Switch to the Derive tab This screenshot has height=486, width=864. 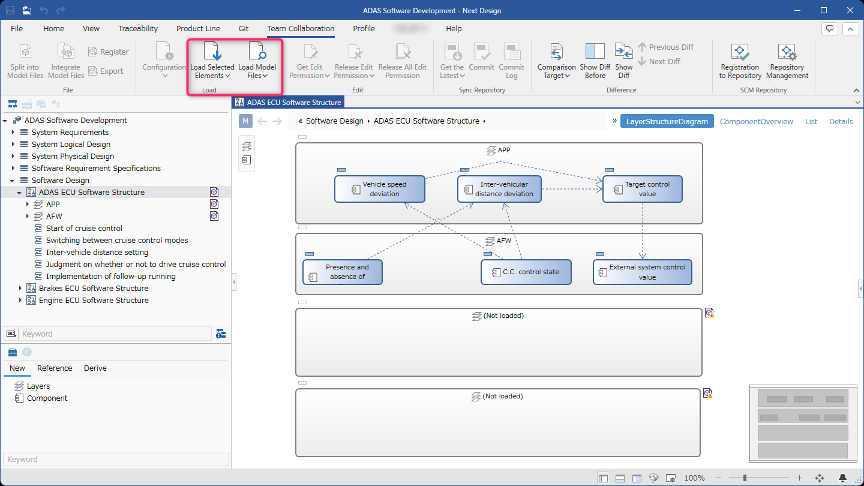pyautogui.click(x=95, y=368)
